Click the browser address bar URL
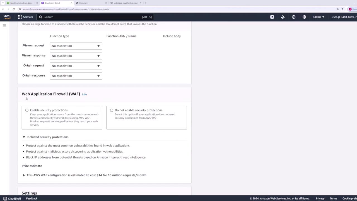The image size is (357, 201). pyautogui.click(x=66, y=9)
